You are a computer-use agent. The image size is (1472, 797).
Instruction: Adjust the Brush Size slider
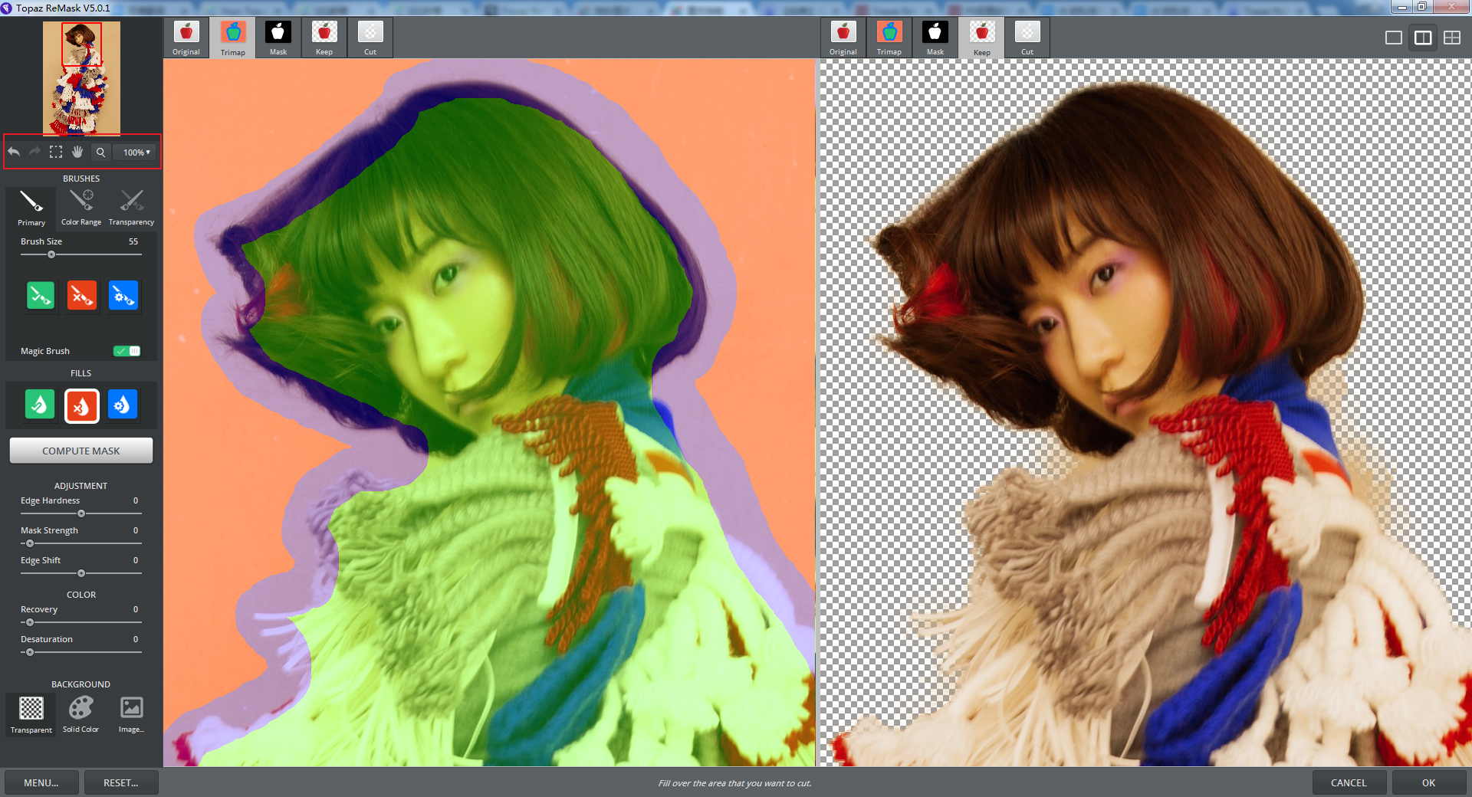[81, 254]
